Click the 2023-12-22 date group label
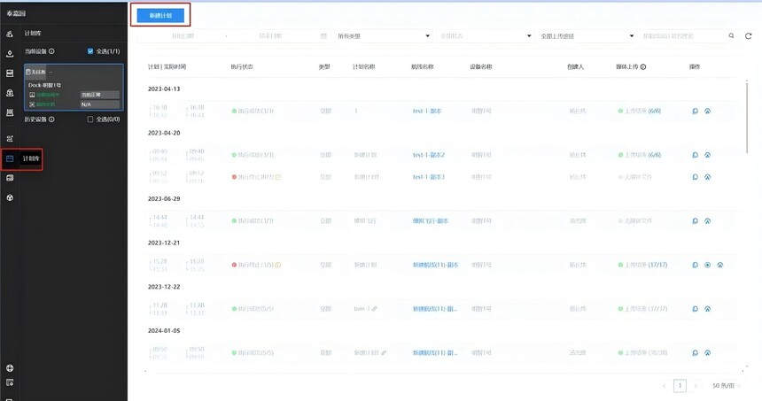762x401 pixels. click(164, 287)
